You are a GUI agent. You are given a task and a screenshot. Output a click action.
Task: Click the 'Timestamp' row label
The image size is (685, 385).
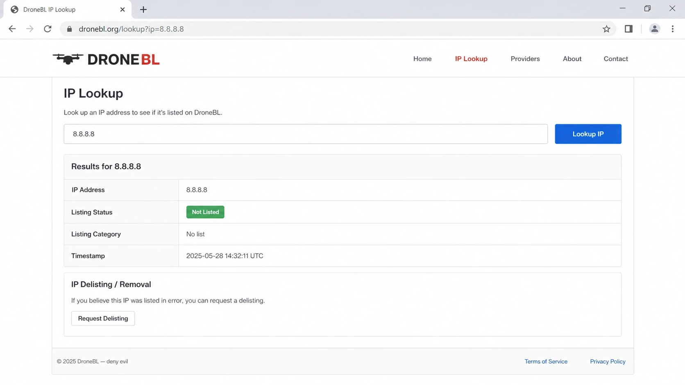click(x=88, y=256)
